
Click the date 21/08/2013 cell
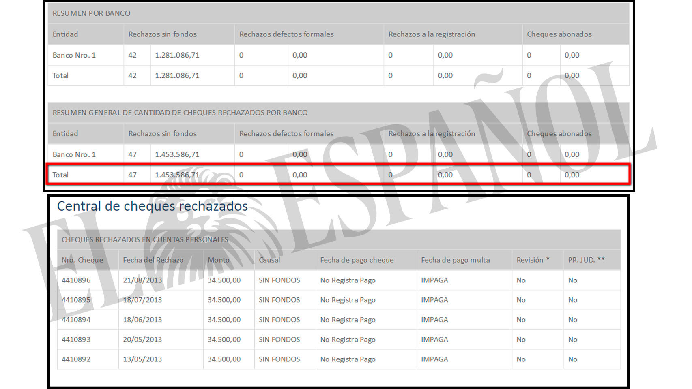pos(142,280)
